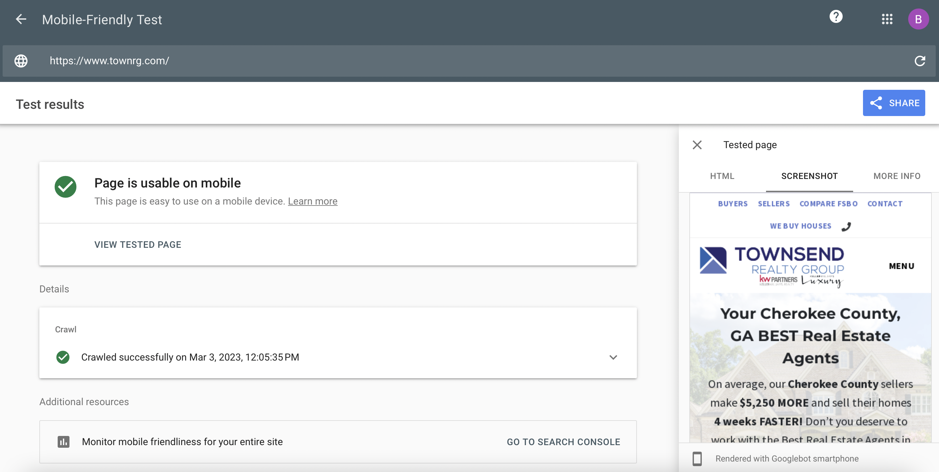939x472 pixels.
Task: Click the bar chart Search Console icon
Action: coord(64,442)
